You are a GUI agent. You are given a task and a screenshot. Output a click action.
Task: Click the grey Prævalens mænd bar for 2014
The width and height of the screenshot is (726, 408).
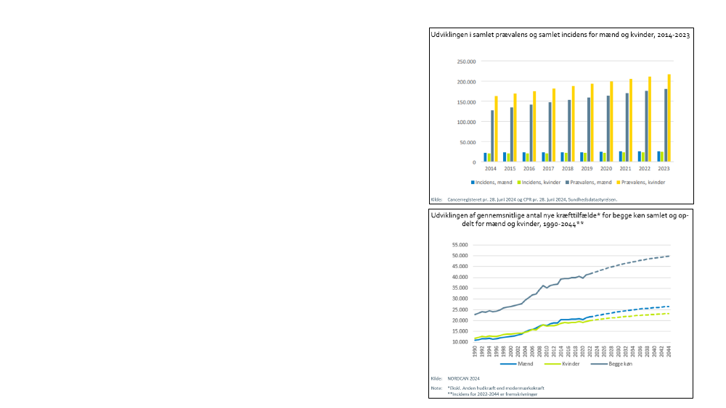pyautogui.click(x=492, y=136)
